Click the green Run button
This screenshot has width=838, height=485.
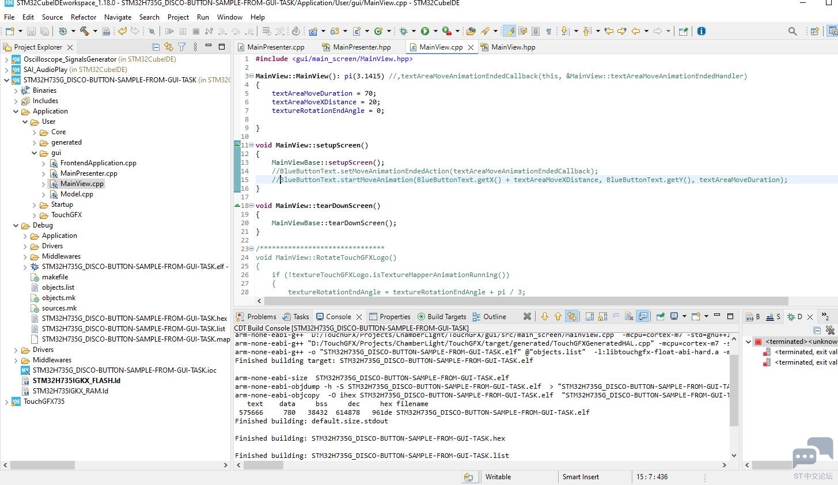coord(425,31)
